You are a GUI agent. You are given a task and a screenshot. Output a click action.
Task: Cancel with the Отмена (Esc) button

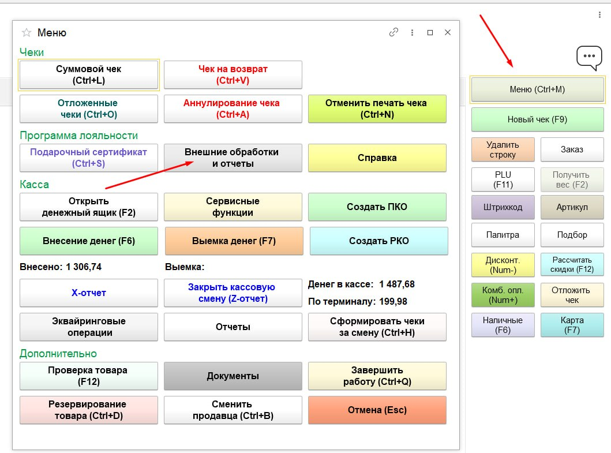tap(377, 410)
